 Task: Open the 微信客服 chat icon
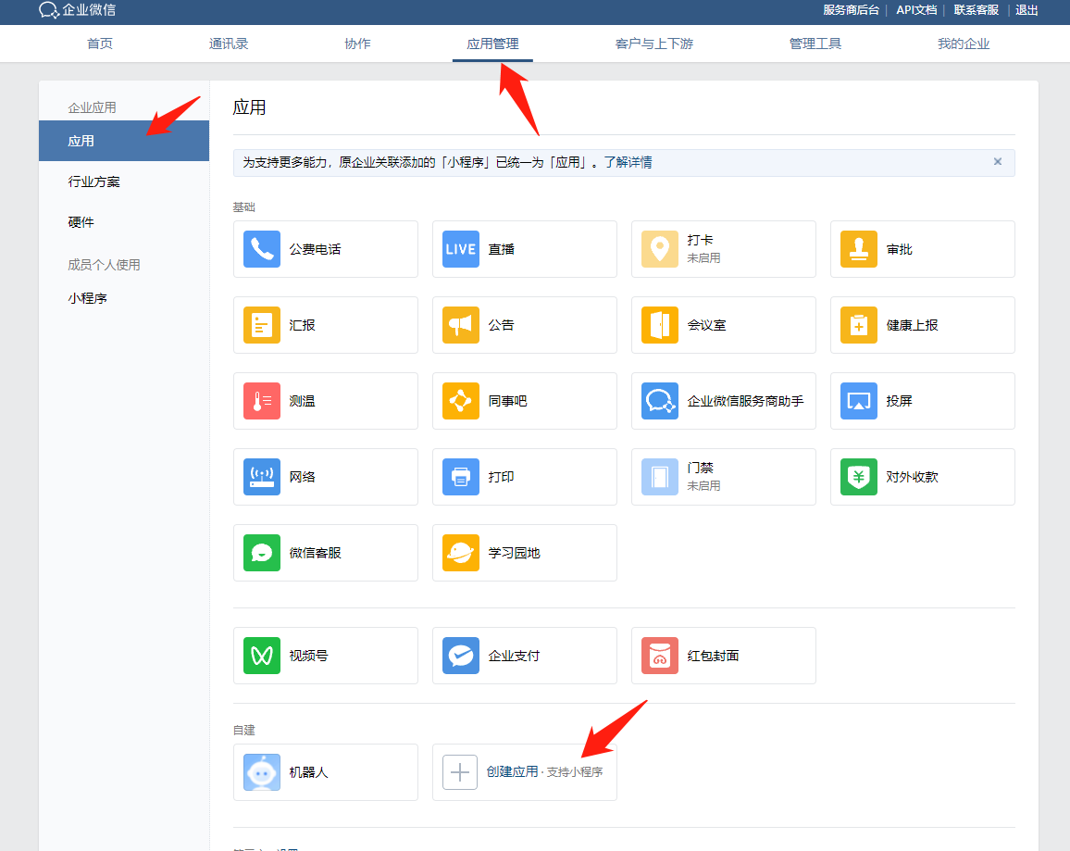pos(262,553)
